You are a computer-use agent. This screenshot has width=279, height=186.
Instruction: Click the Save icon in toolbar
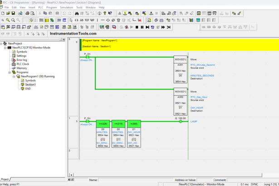pyautogui.click(x=14, y=14)
